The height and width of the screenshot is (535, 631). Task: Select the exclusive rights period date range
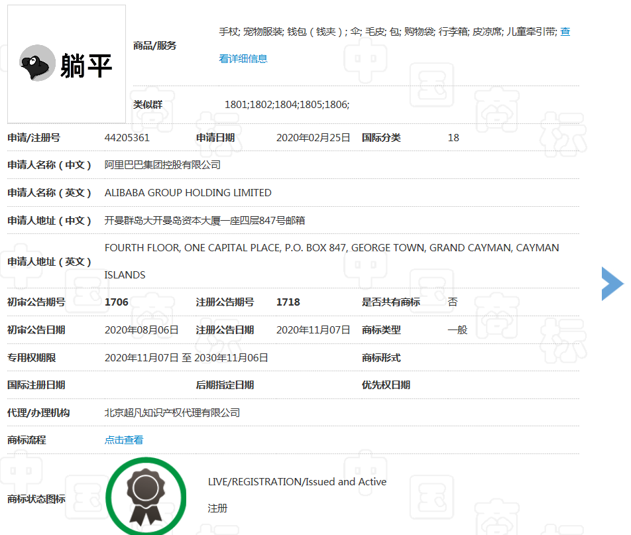(186, 358)
